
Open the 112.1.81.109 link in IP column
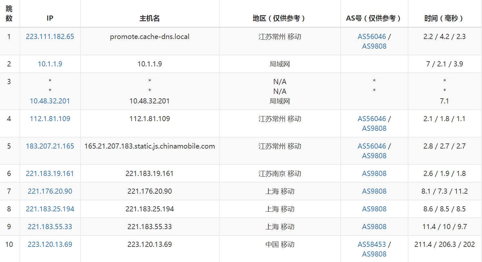tap(50, 119)
